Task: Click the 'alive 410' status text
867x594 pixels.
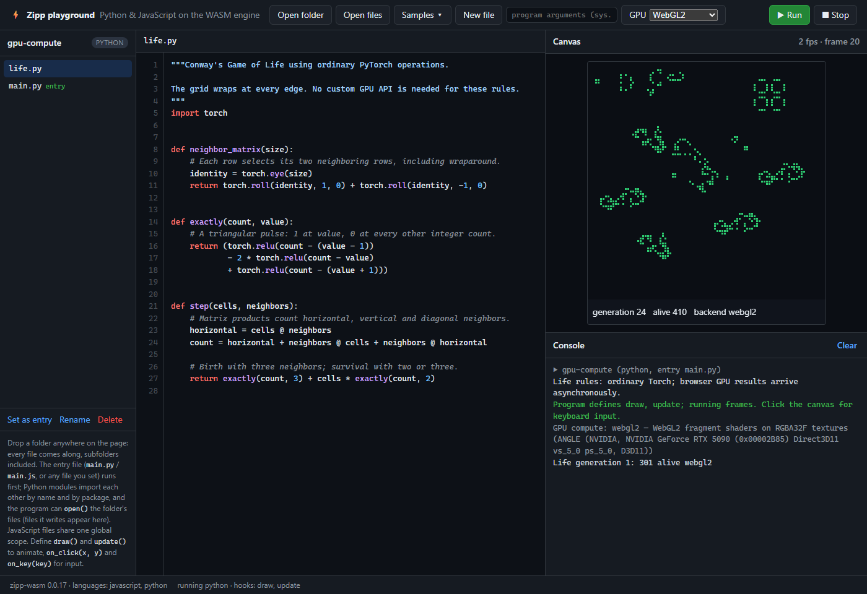Action: [669, 312]
